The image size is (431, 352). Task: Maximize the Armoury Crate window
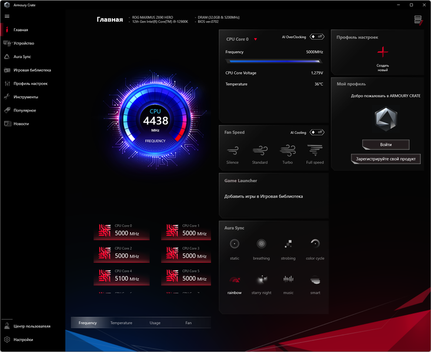411,5
